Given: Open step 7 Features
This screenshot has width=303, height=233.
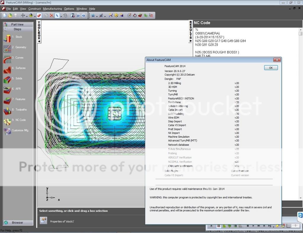Looking at the screenshot, I should tap(14, 101).
